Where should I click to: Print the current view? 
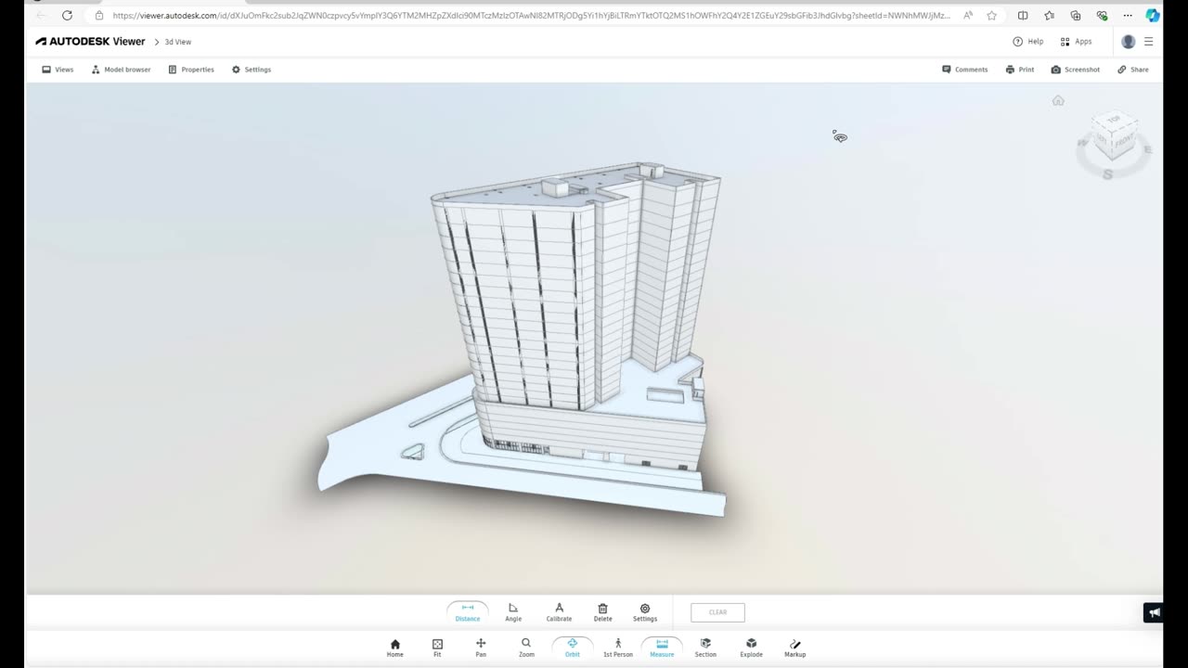[x=1020, y=70]
